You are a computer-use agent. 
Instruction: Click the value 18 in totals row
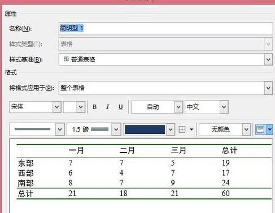coord(124,193)
